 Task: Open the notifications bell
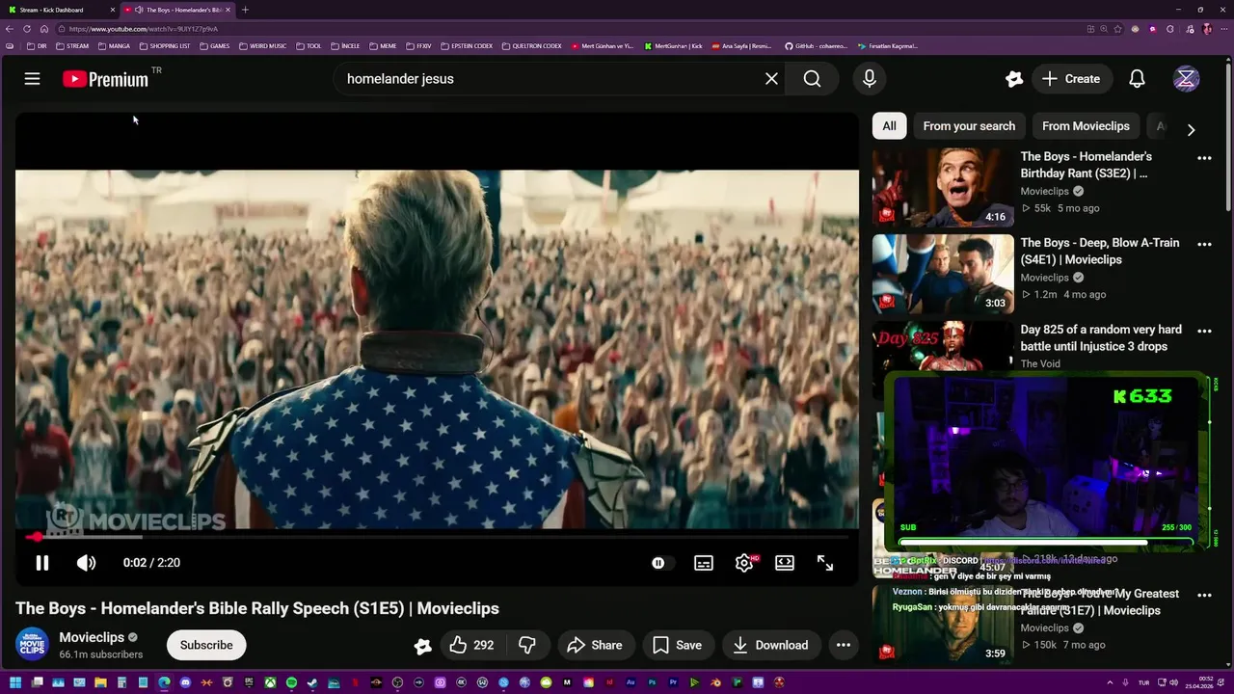(1138, 79)
